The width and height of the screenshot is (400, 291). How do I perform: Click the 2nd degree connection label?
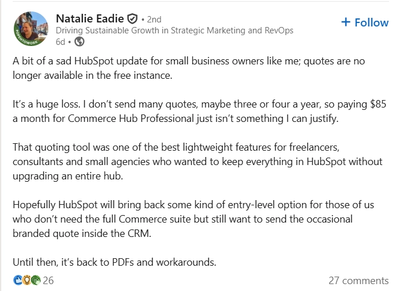(x=152, y=19)
